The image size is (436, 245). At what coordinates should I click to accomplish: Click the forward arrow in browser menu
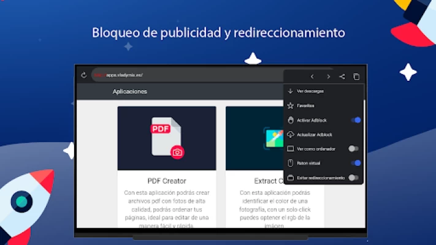pos(328,77)
